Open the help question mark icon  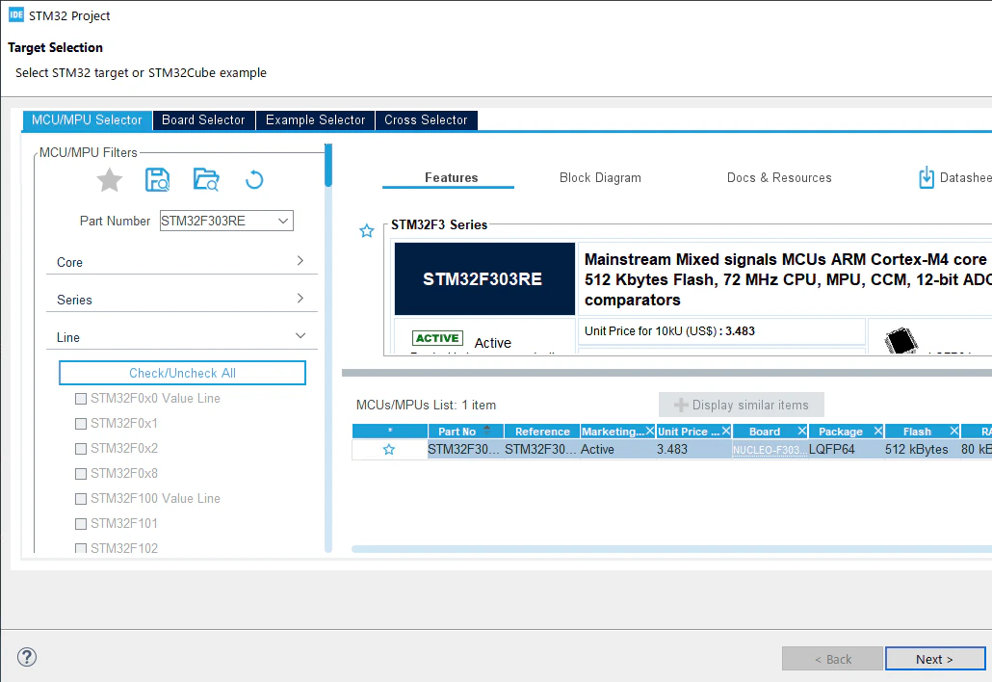click(x=27, y=657)
